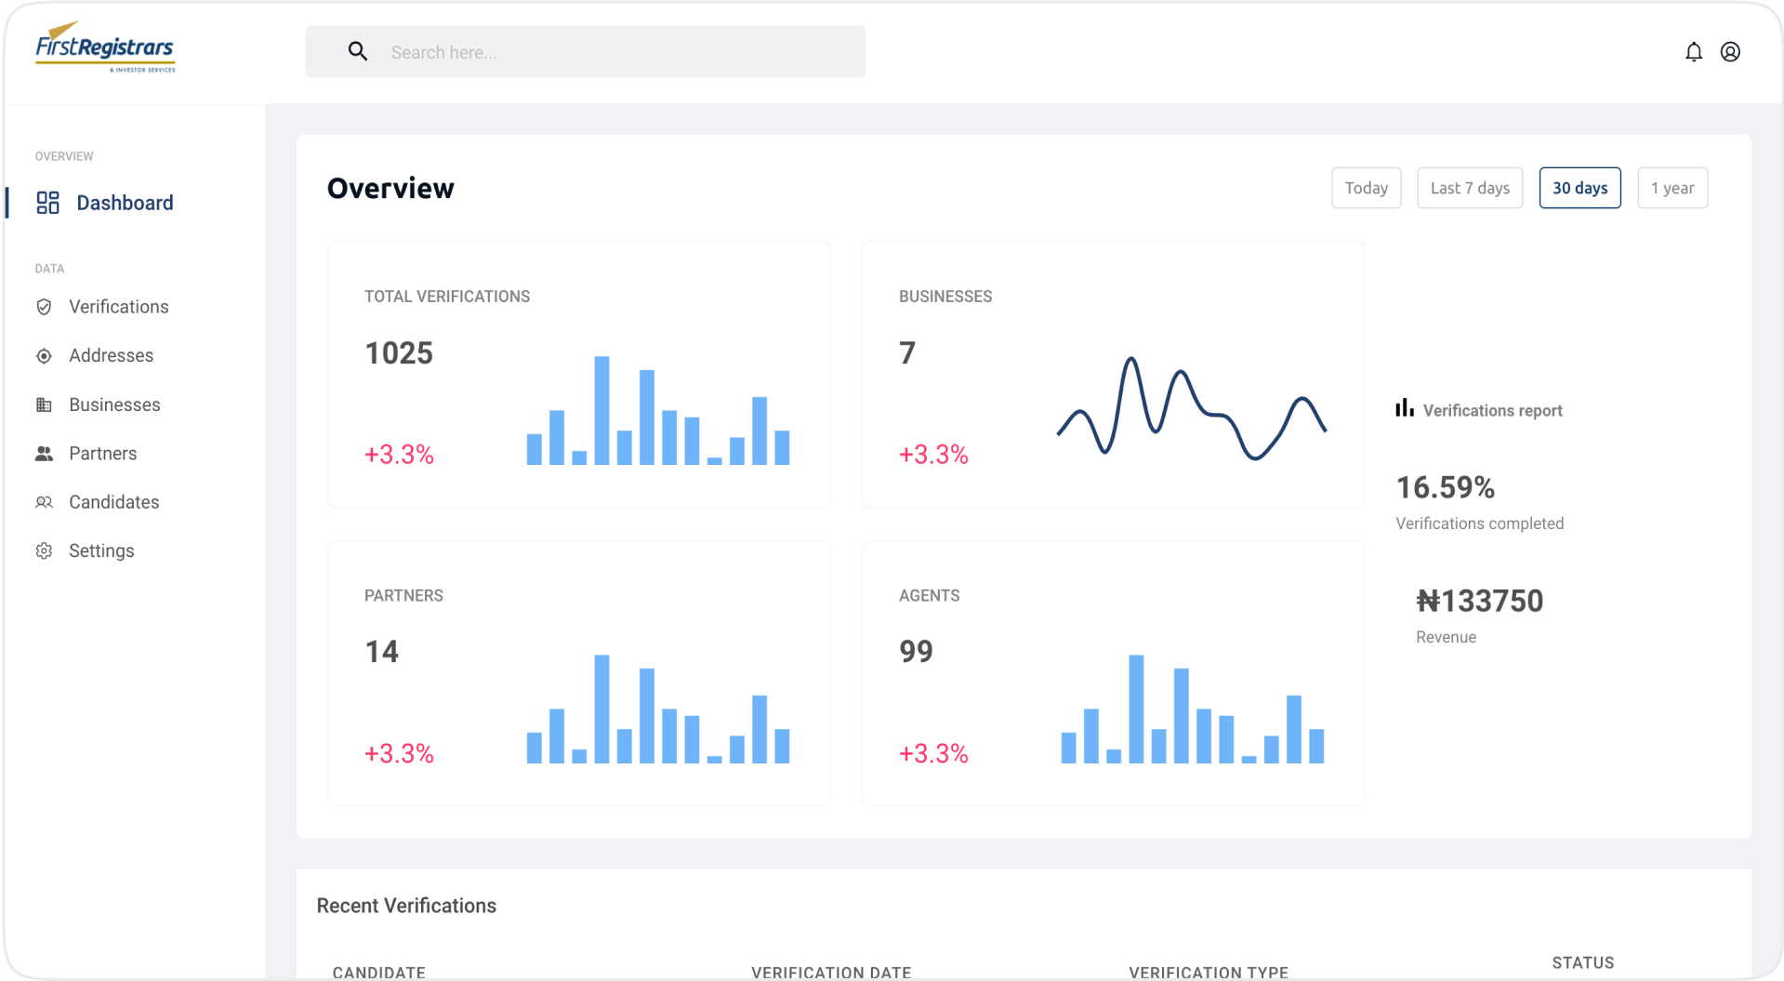The image size is (1784, 981).
Task: Select the 30 days filter
Action: pos(1579,188)
